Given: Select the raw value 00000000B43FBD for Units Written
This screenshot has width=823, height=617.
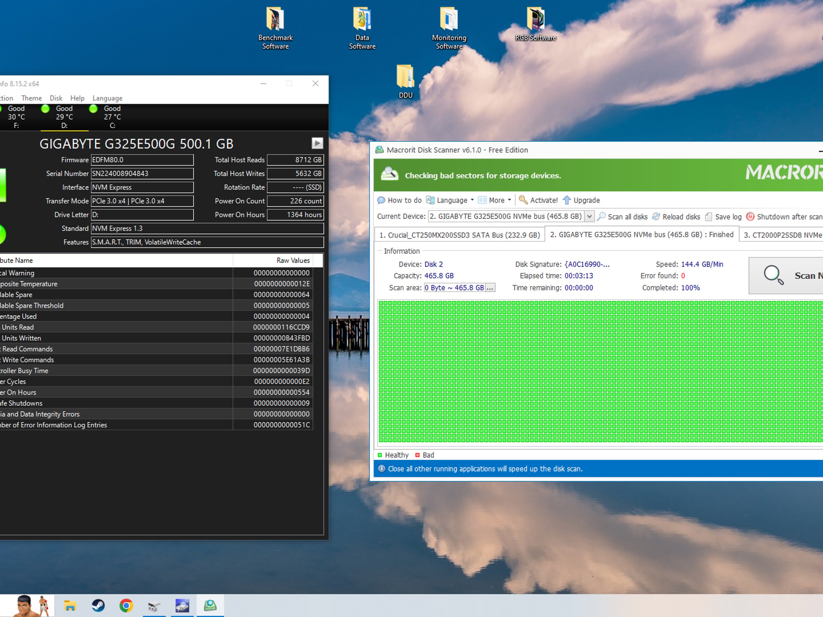Looking at the screenshot, I should pos(281,338).
